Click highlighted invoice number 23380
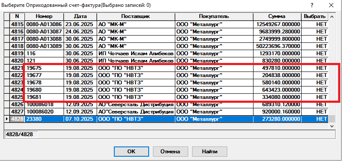Screen dimensions: 342x161 44,119
